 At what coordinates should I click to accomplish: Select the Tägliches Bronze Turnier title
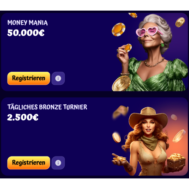click(x=47, y=107)
